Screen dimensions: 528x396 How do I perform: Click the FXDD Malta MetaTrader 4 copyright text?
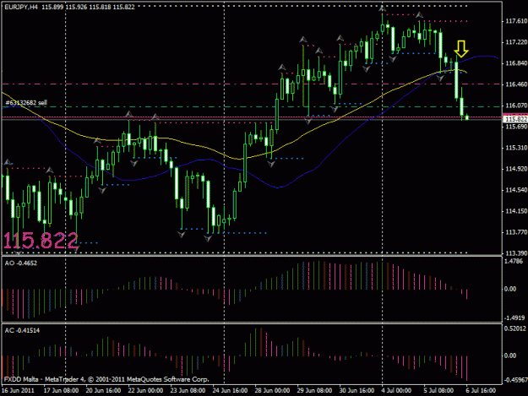[106, 379]
